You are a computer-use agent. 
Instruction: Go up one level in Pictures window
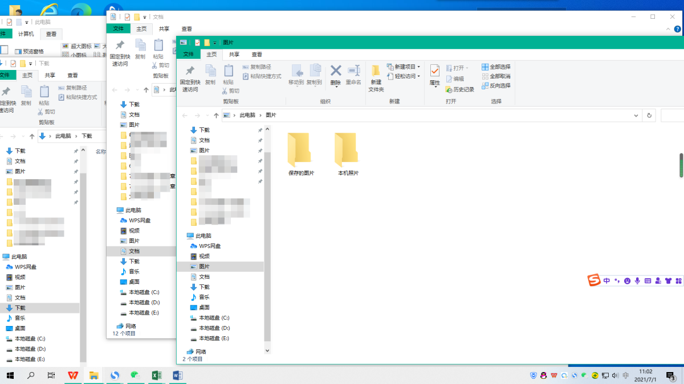(213, 115)
